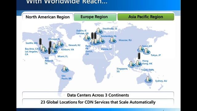This screenshot has width=197, height=111.
Task: Select the "Moscow, RU" label
Action: (125, 40)
